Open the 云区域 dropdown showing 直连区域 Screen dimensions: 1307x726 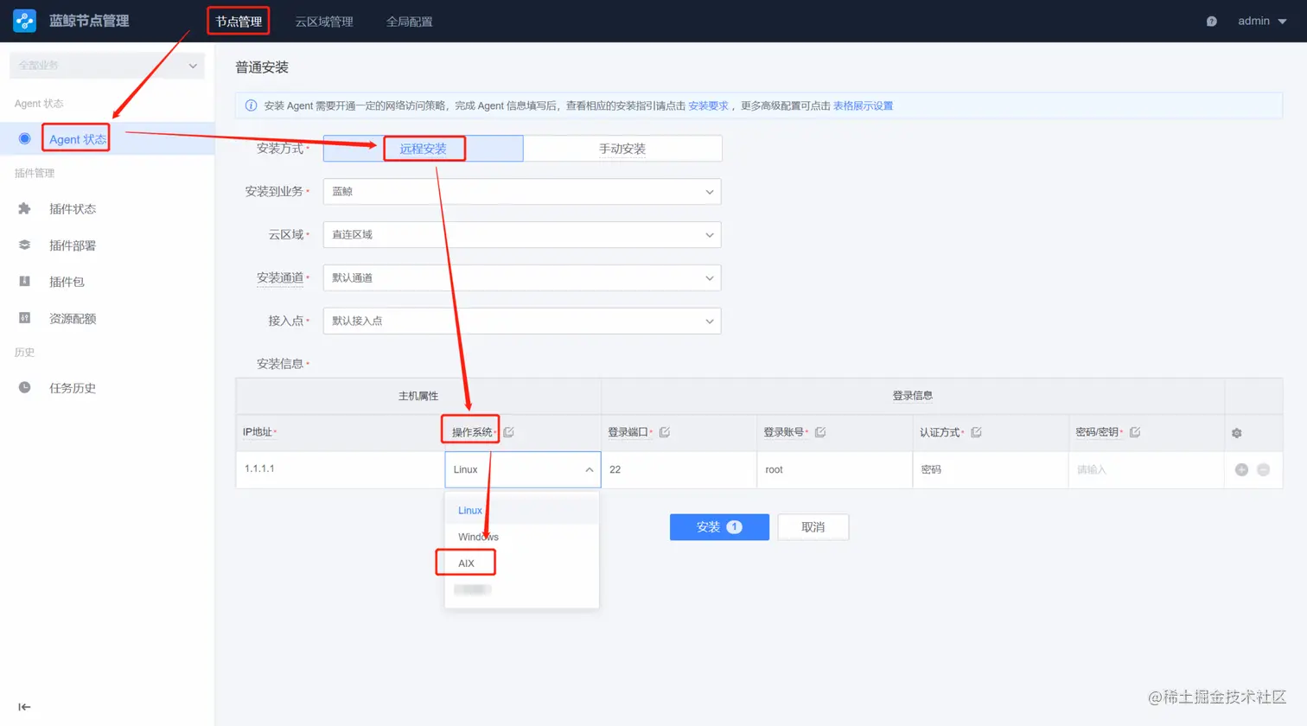522,235
